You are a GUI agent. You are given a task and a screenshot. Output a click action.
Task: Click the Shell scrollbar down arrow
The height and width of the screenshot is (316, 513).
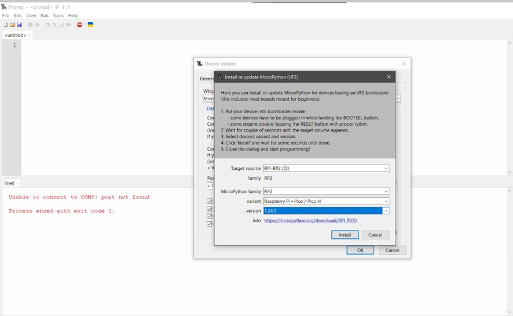click(x=510, y=313)
